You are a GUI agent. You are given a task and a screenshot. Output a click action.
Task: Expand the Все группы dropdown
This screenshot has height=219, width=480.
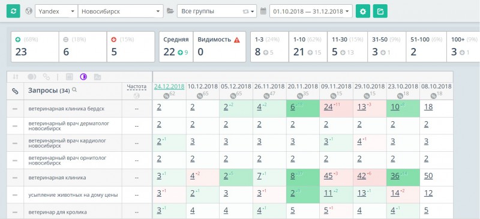click(217, 11)
